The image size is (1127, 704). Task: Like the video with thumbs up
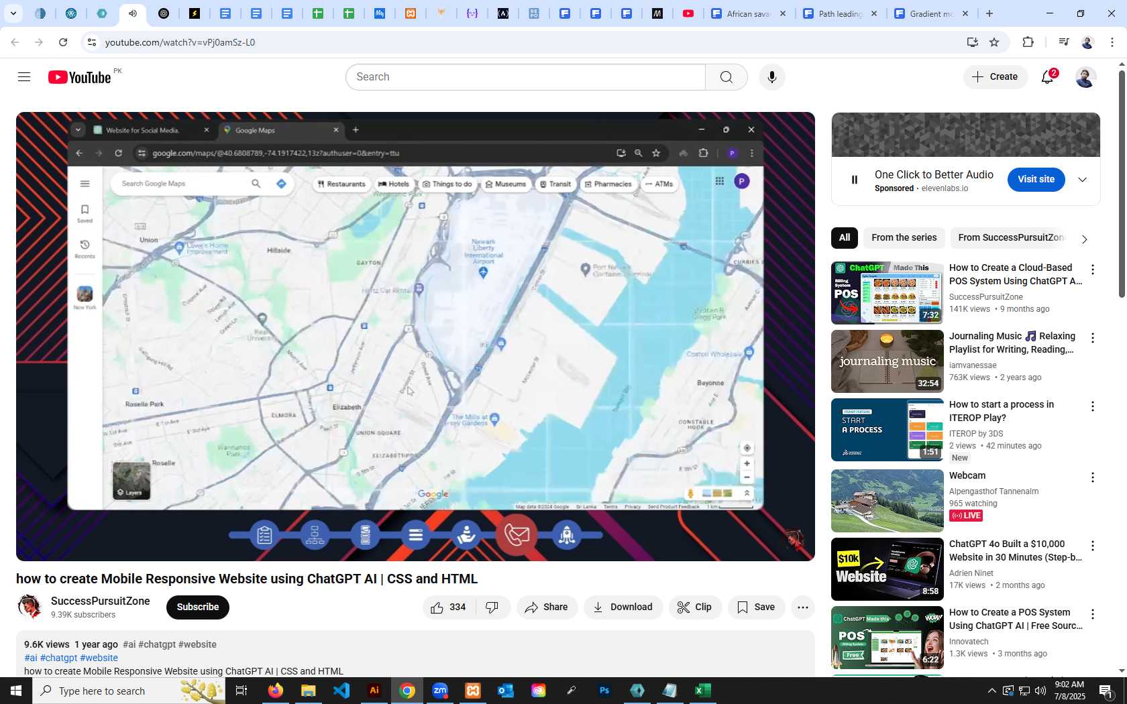pos(449,607)
